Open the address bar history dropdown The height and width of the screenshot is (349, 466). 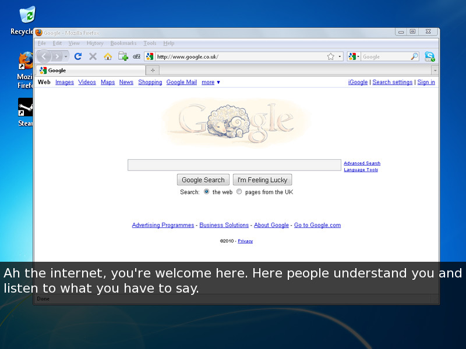point(340,56)
